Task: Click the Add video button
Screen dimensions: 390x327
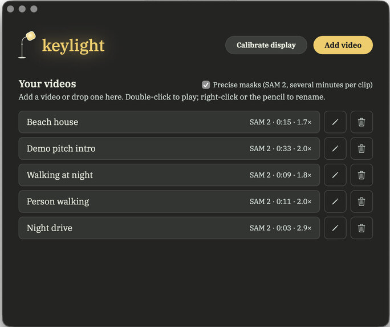Action: point(343,45)
